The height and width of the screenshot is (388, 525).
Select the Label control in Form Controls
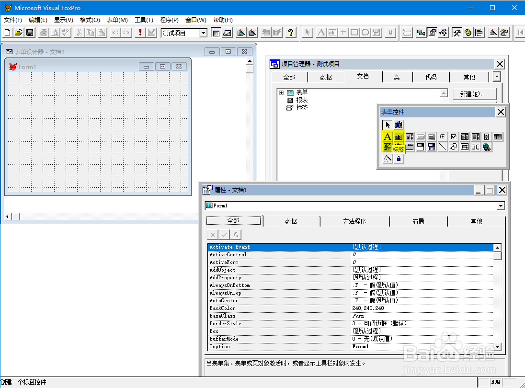click(x=387, y=137)
